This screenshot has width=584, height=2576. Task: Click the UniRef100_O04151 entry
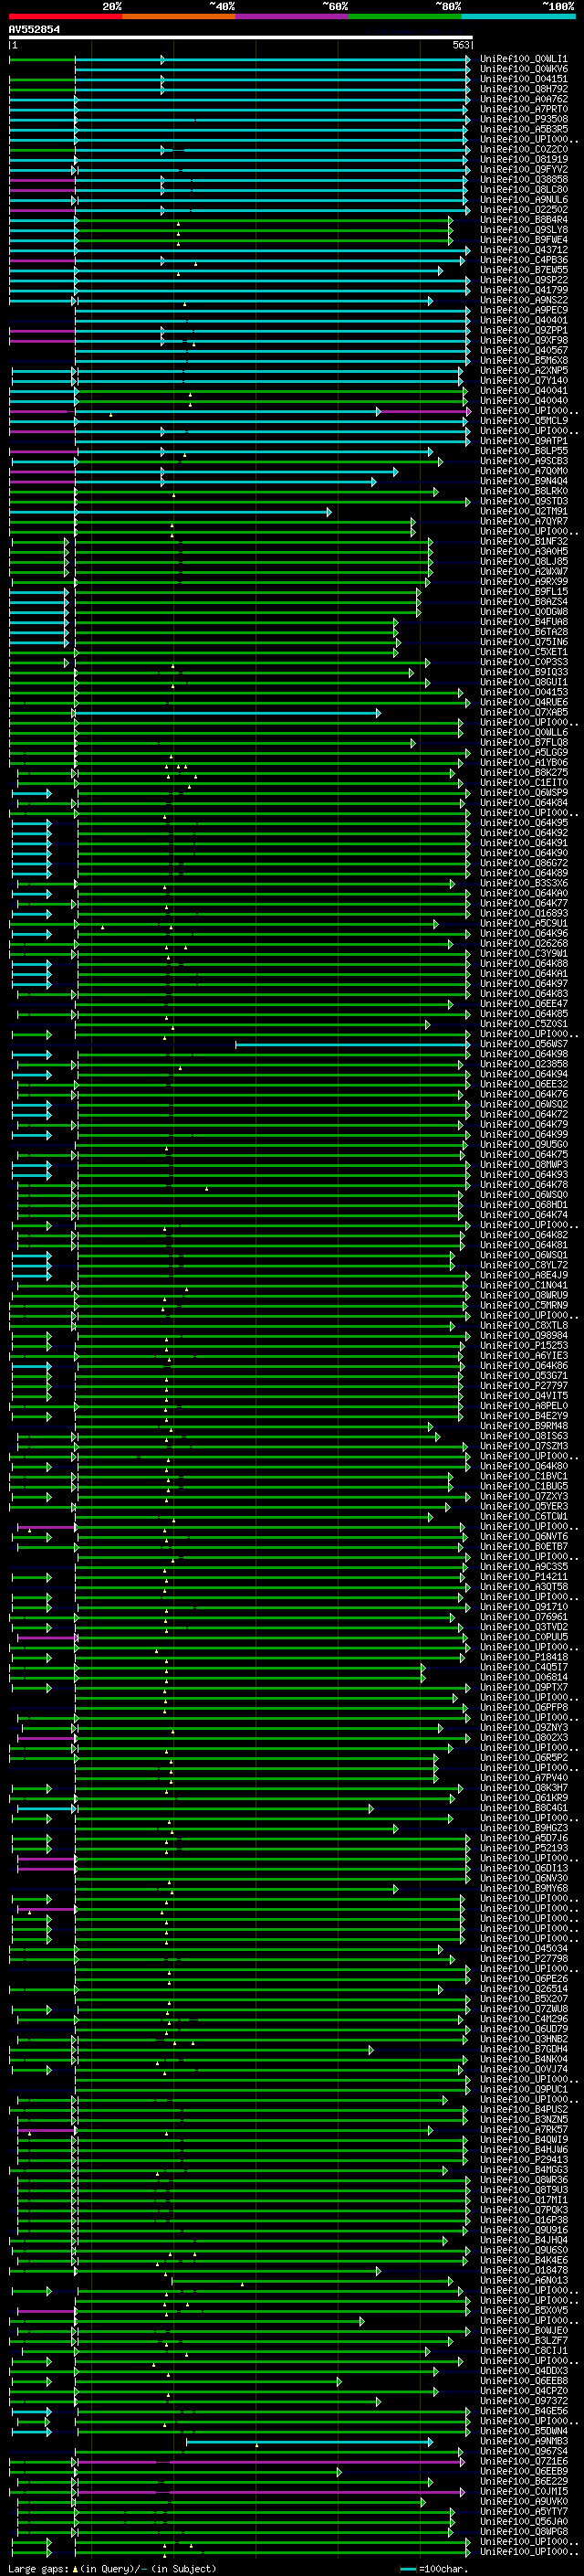point(523,79)
